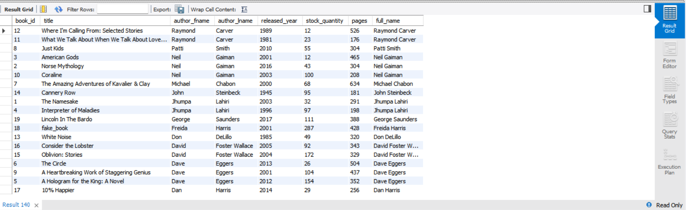The width and height of the screenshot is (686, 210).
Task: Click the stock_quantity column header
Action: pos(325,20)
